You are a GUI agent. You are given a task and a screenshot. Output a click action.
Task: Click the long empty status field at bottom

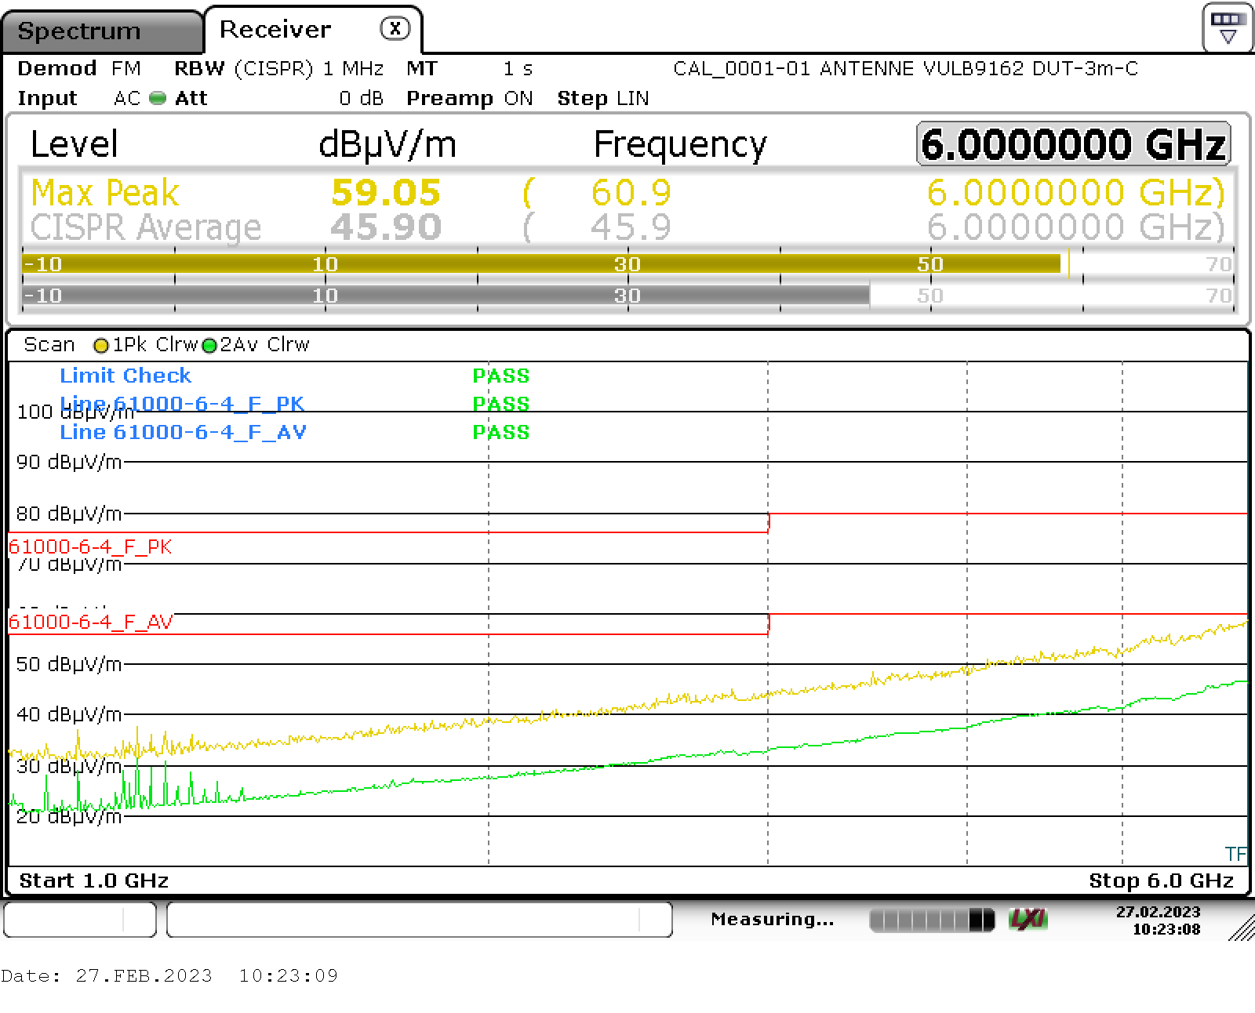[x=420, y=919]
